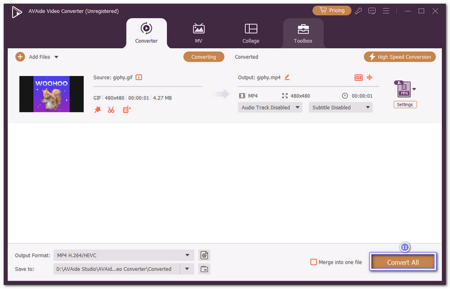450x289 pixels.
Task: Click the output duration clock icon
Action: click(345, 96)
